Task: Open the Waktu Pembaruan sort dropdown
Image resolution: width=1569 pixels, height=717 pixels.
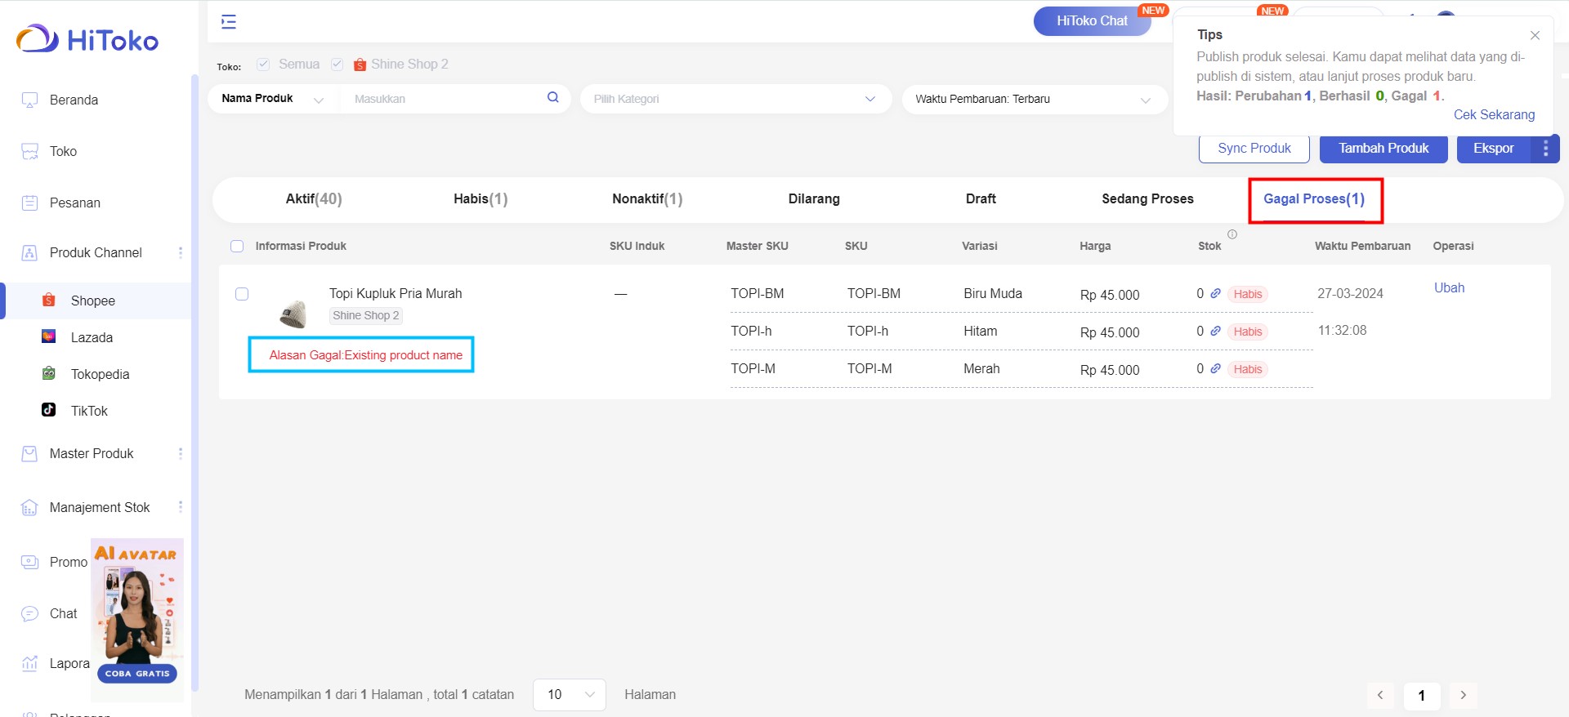Action: click(1034, 99)
